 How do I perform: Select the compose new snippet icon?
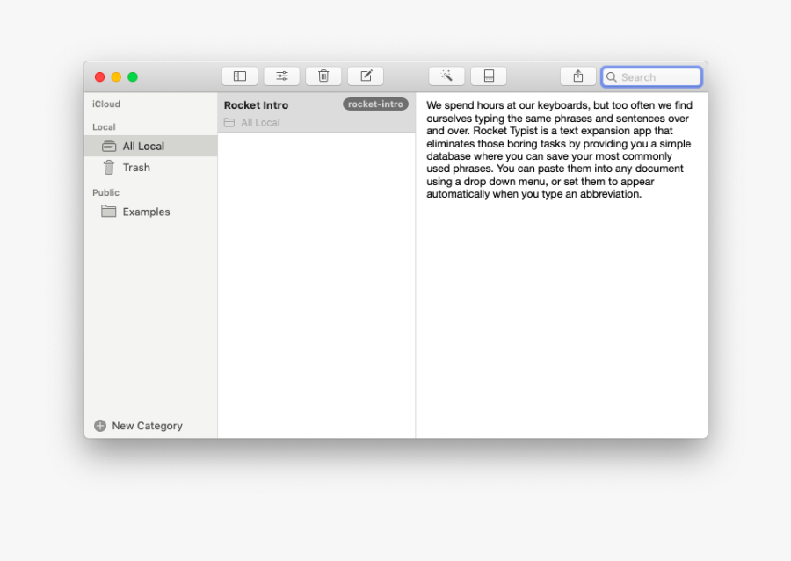click(x=366, y=76)
